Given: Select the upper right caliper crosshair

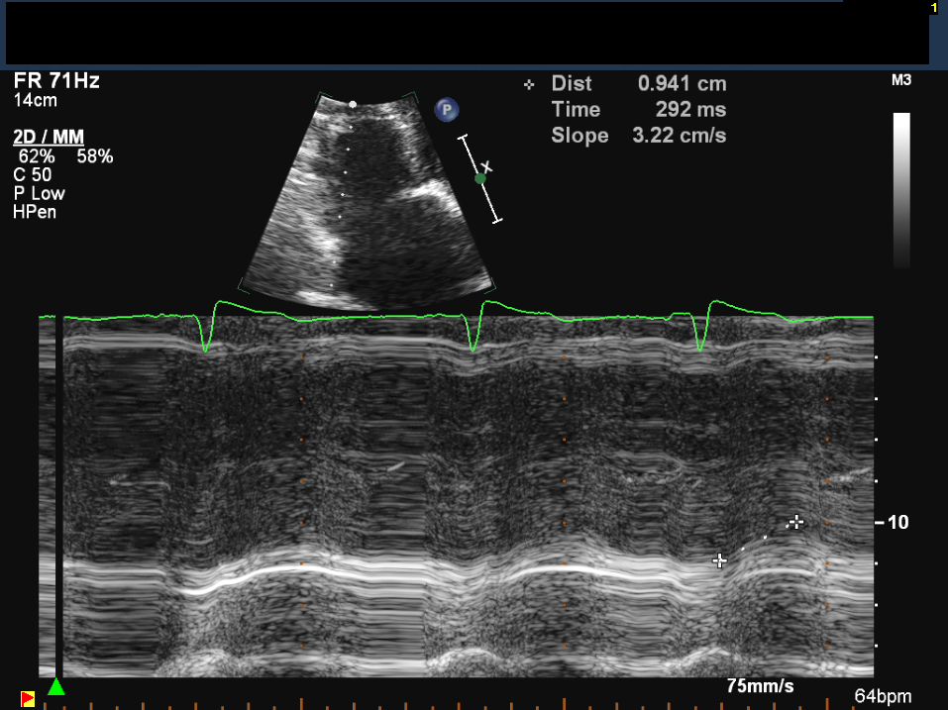Looking at the screenshot, I should pyautogui.click(x=794, y=522).
